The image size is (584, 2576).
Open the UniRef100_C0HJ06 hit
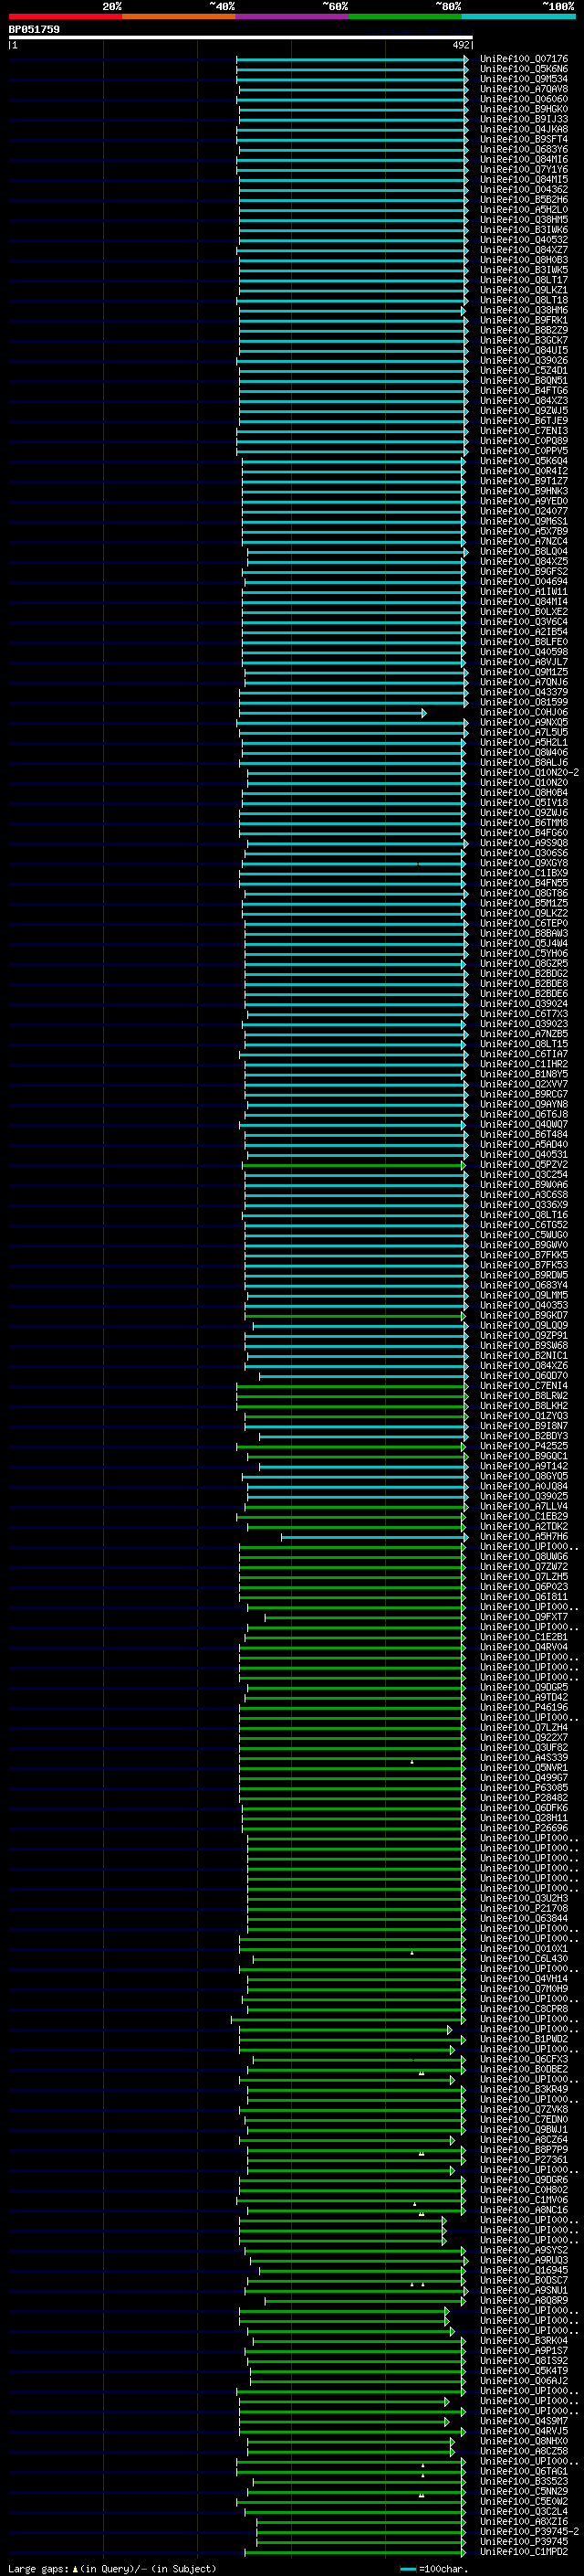pyautogui.click(x=524, y=713)
